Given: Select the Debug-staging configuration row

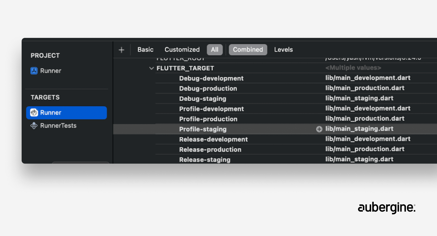Looking at the screenshot, I should 203,99.
